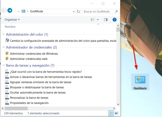Viewport: 162px width, 117px height.
Task: Select Barra de tareas y navegación (7) heading
Action: click(30, 65)
